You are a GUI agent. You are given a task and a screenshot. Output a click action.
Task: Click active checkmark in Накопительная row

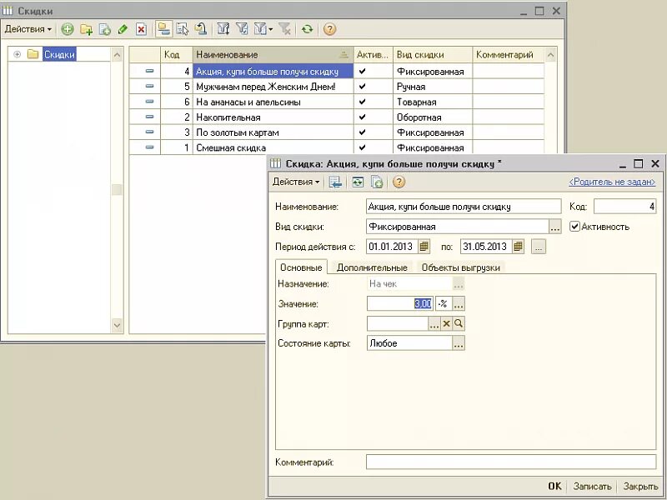click(x=362, y=117)
